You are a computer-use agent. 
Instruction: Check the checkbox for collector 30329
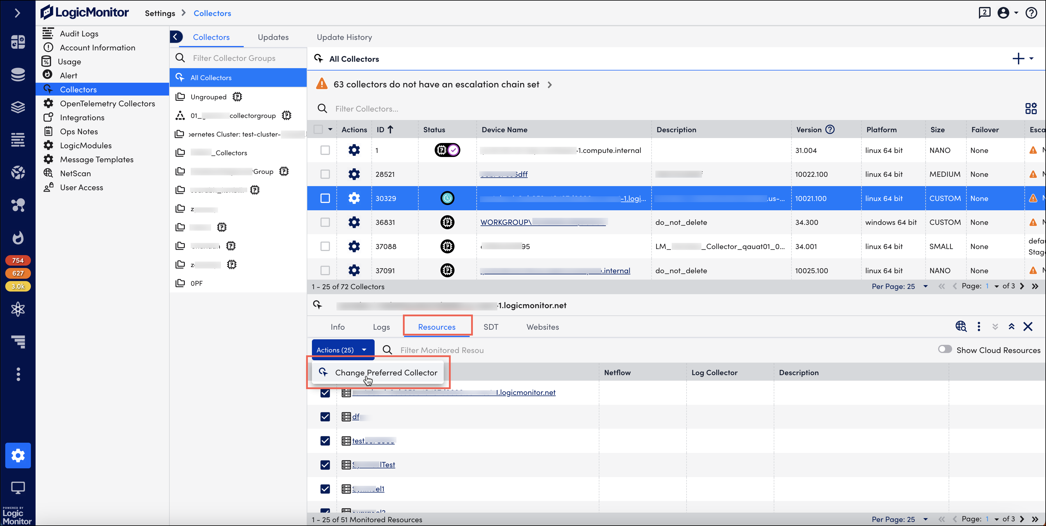coord(325,198)
